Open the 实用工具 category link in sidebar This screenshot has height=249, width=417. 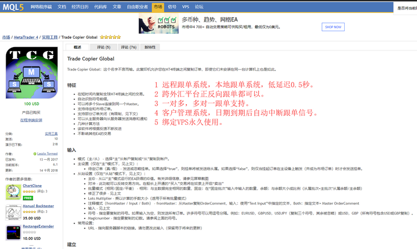pyautogui.click(x=51, y=134)
